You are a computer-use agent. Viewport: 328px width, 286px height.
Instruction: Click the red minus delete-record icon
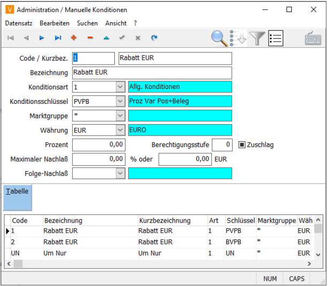[x=90, y=38]
